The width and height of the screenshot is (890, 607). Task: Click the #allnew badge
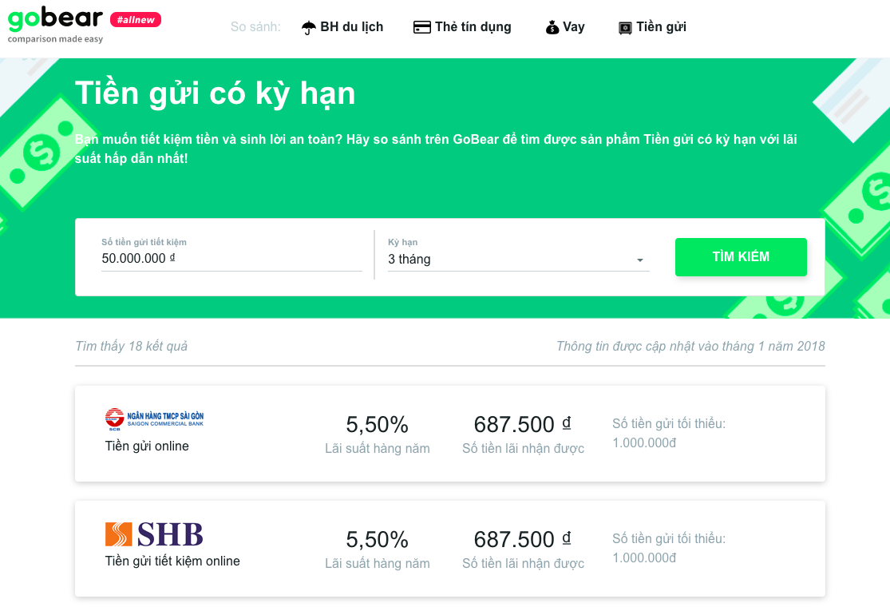tap(136, 20)
